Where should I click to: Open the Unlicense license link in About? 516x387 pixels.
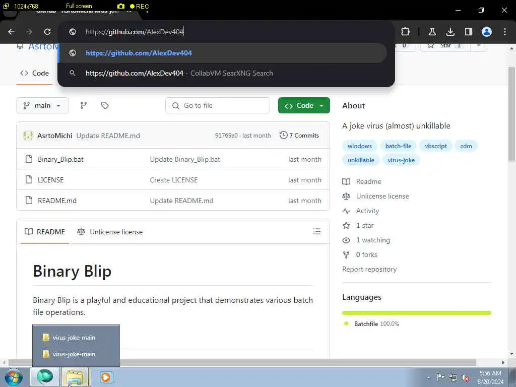376,196
